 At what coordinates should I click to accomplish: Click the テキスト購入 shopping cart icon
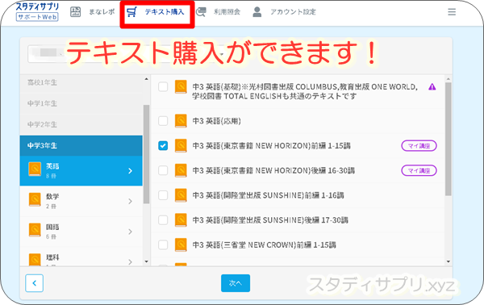[x=131, y=12]
